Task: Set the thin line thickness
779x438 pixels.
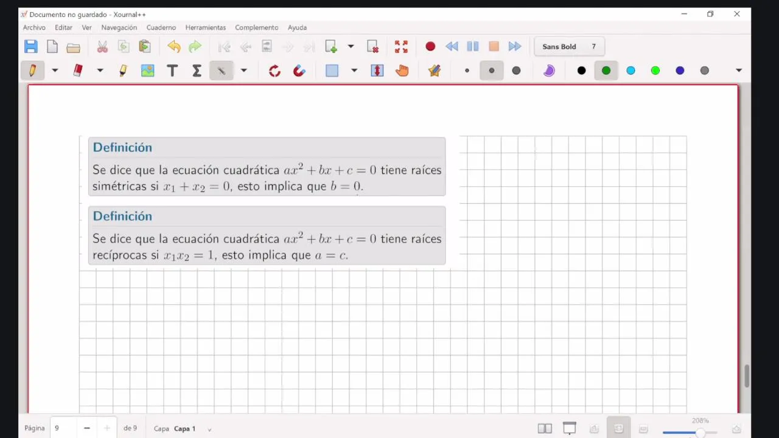Action: tap(467, 71)
